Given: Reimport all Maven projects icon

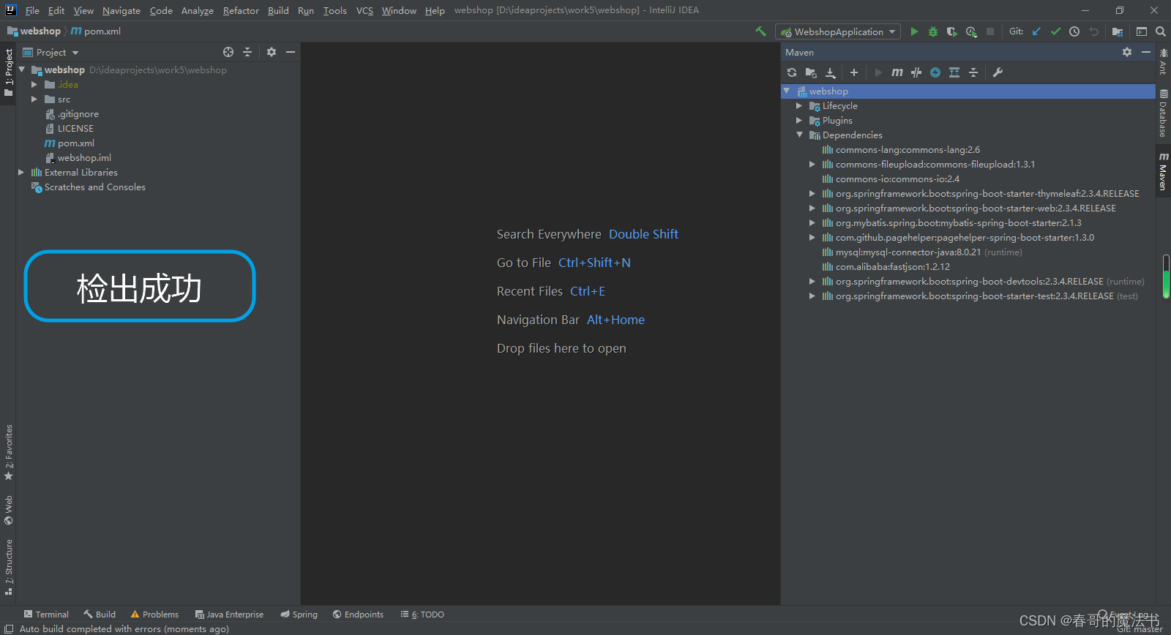Looking at the screenshot, I should pyautogui.click(x=792, y=72).
